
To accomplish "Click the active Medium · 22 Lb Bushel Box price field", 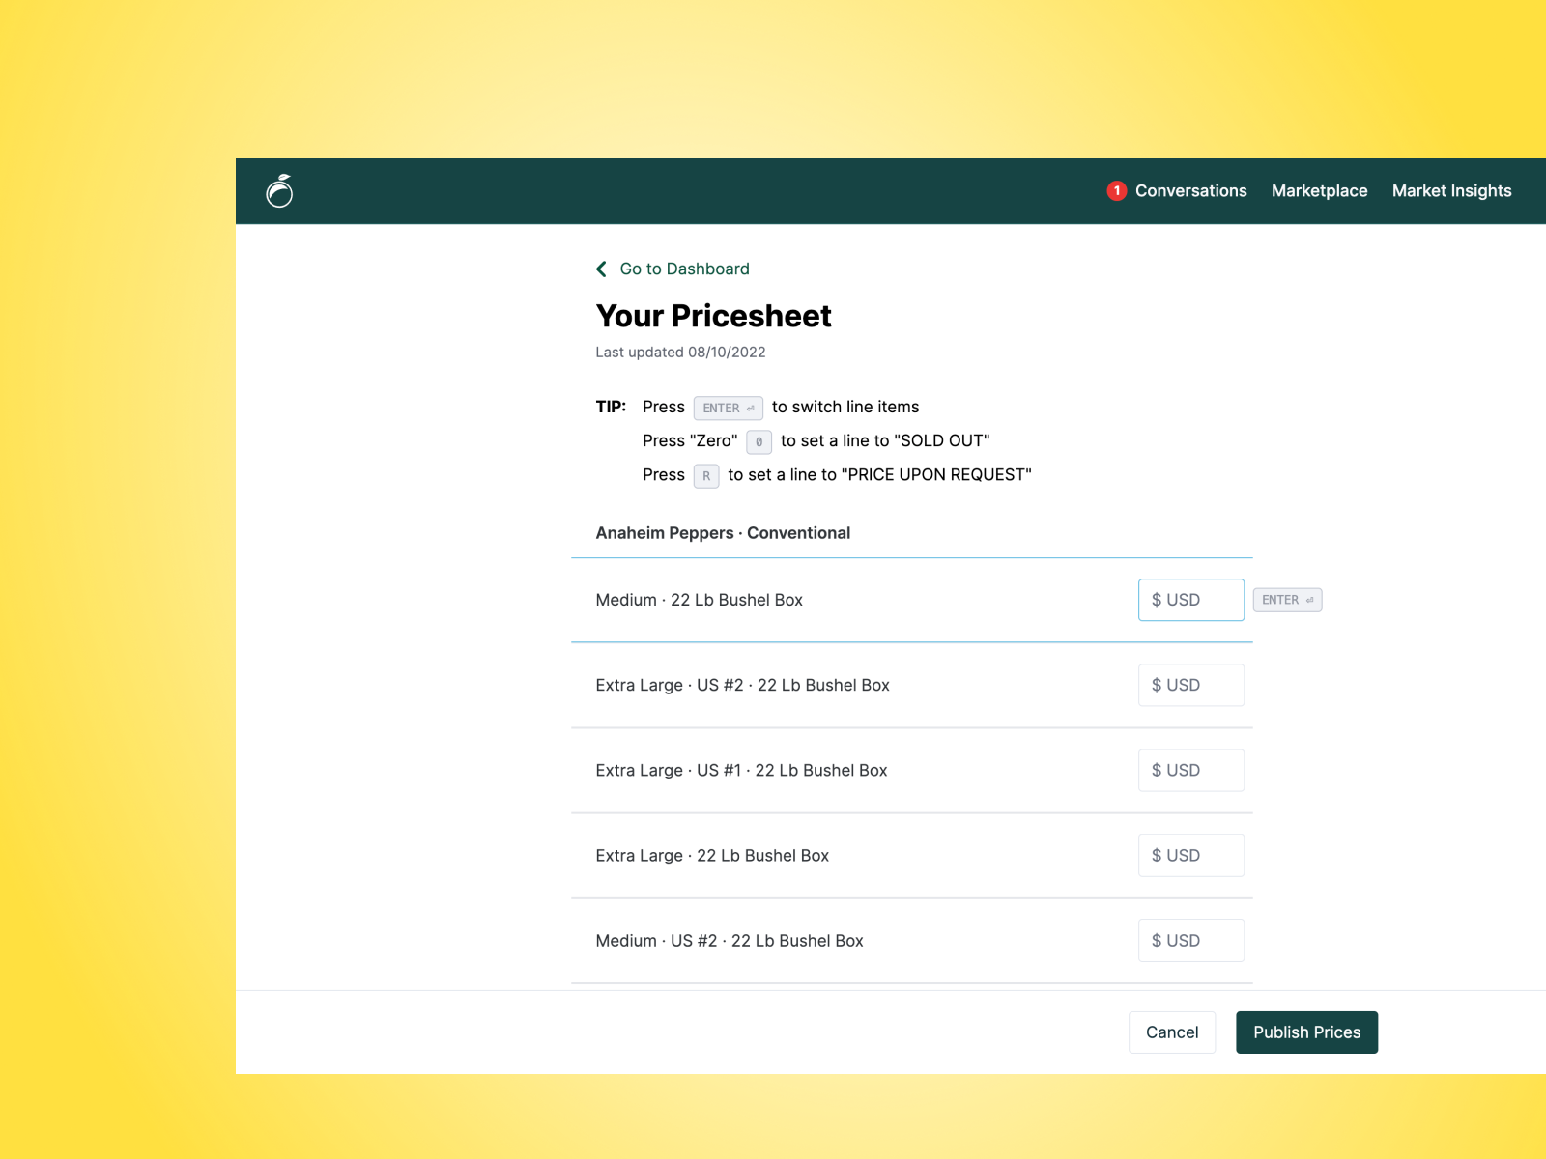I will pos(1190,599).
